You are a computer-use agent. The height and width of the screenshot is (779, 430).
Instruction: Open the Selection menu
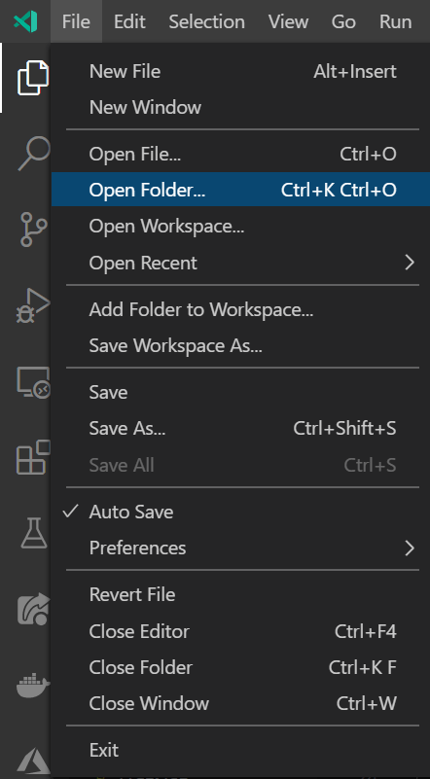(x=206, y=21)
